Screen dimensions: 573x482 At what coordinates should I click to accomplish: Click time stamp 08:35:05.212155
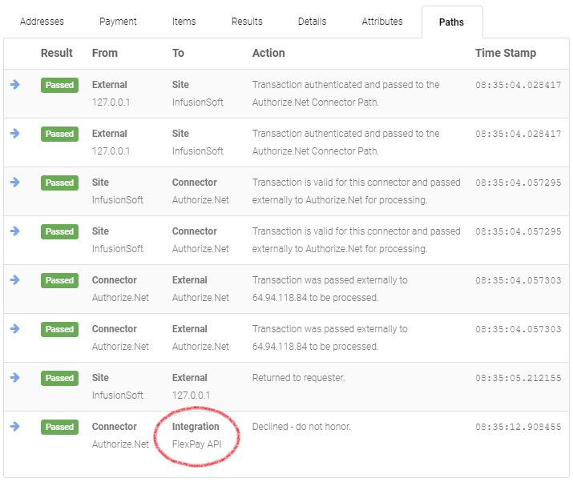(x=519, y=378)
